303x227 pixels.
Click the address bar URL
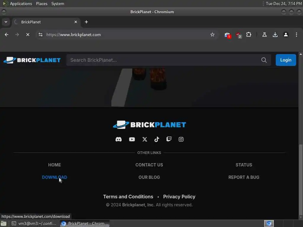(x=73, y=35)
